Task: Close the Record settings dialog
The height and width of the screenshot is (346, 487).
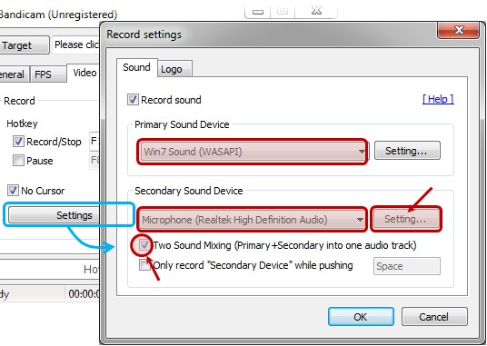Action: pyautogui.click(x=458, y=30)
